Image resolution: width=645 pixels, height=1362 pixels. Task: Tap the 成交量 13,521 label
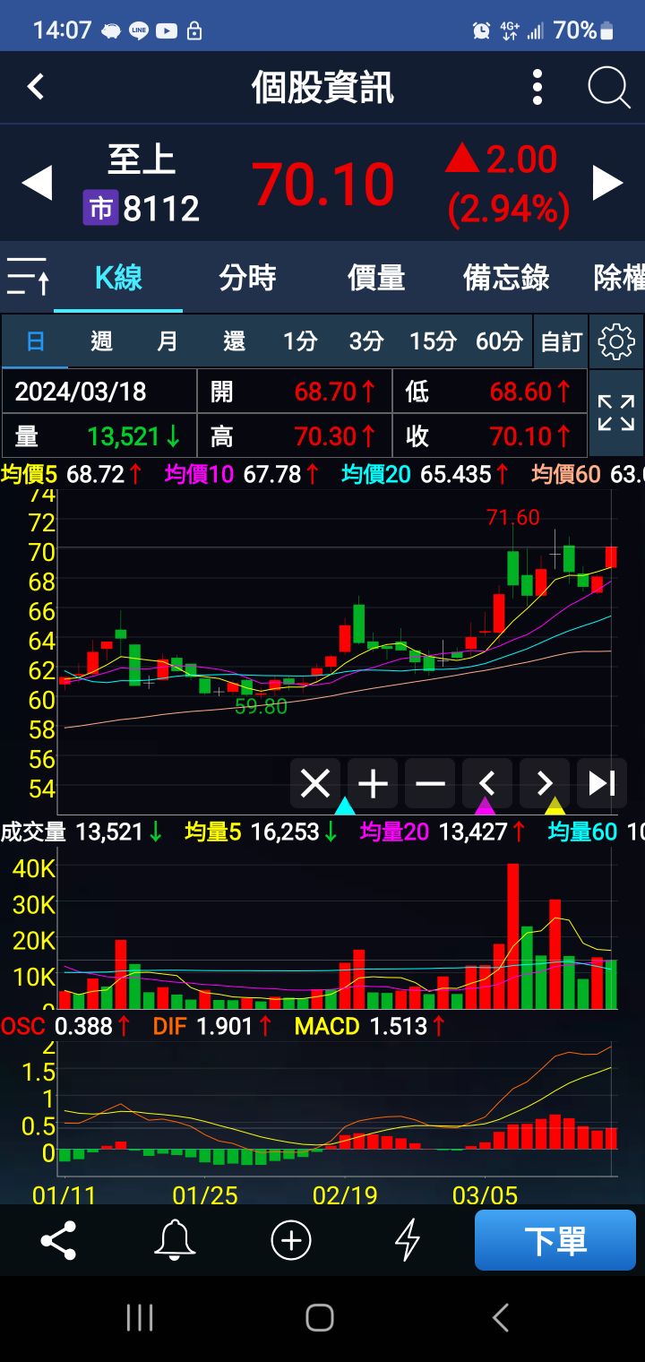tap(82, 832)
